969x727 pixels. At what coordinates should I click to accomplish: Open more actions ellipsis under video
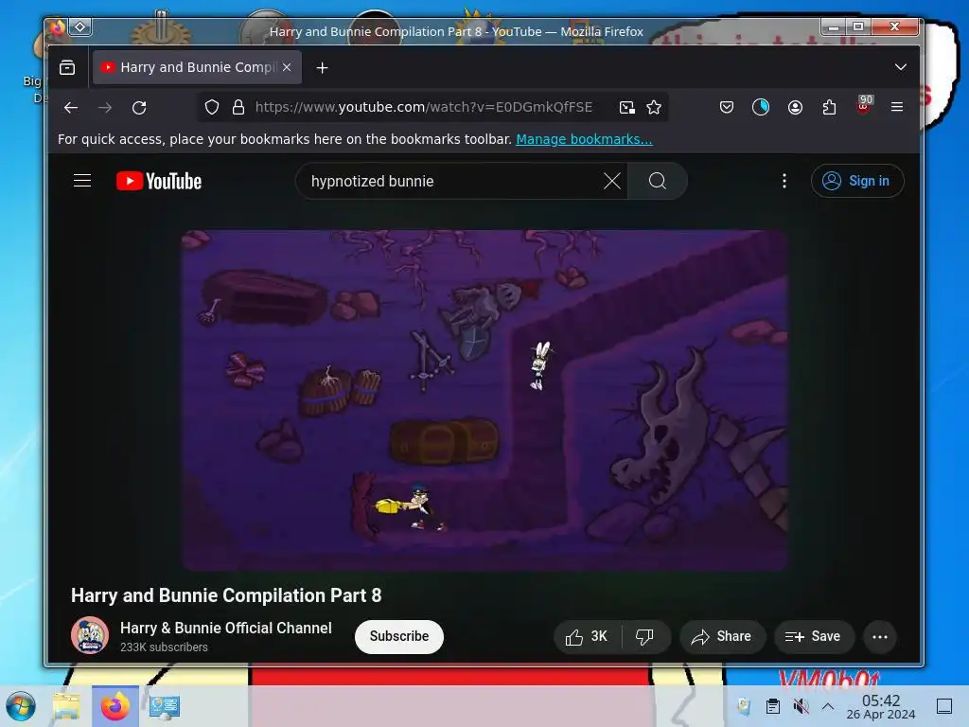(x=879, y=637)
